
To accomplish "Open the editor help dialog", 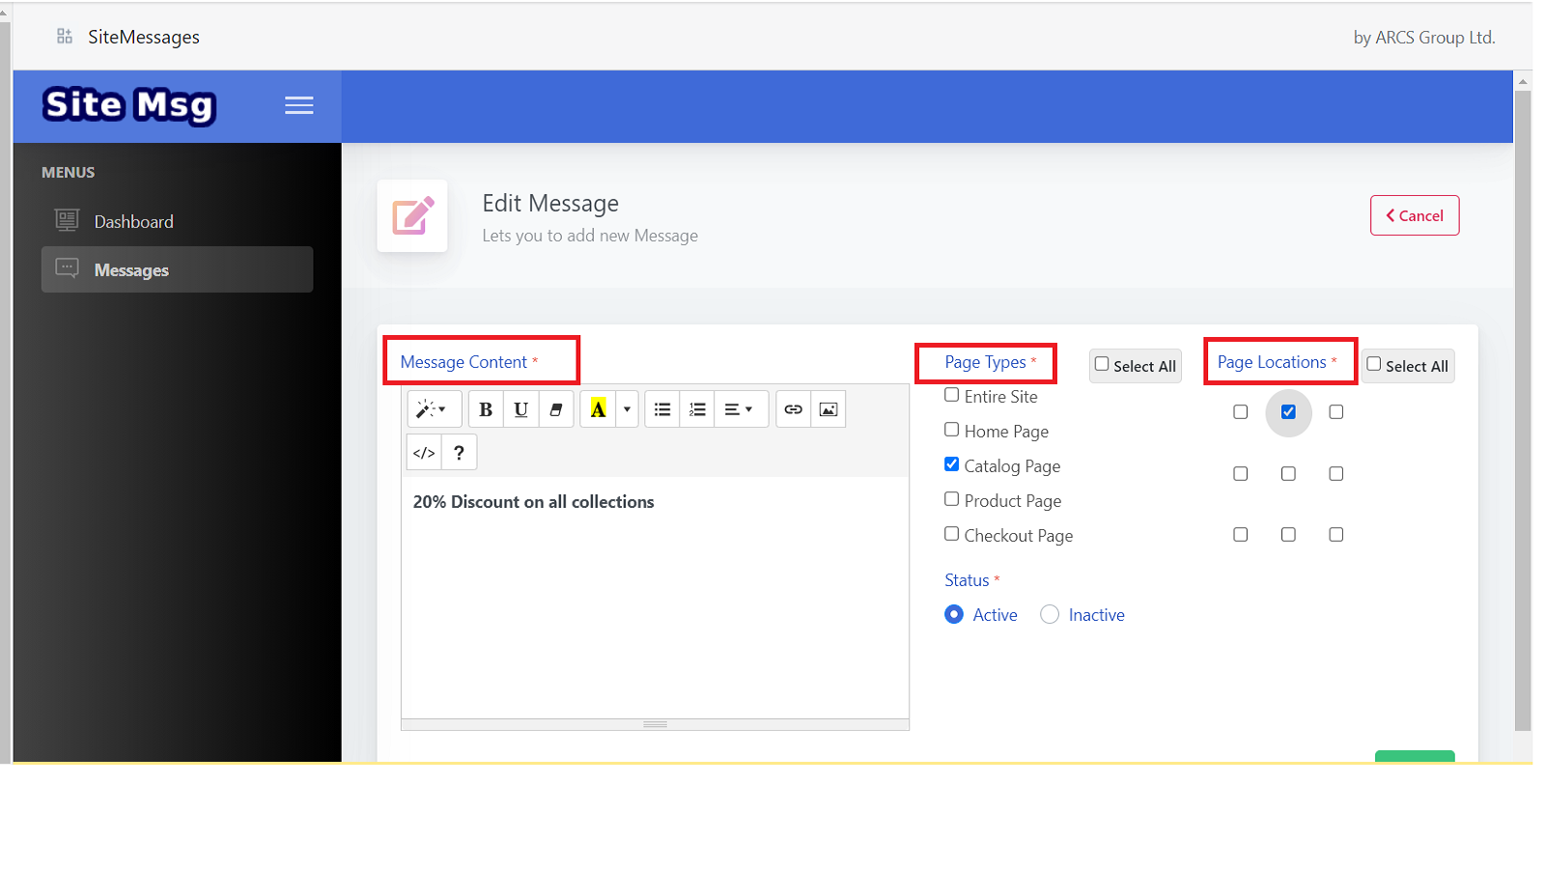I will 459,452.
